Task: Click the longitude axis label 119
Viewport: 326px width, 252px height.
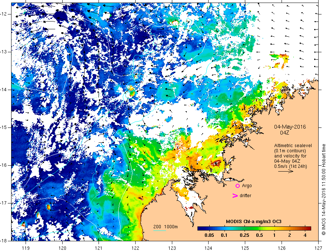Action: point(26,248)
